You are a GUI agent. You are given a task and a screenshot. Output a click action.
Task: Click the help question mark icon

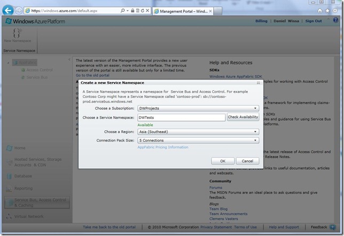[x=335, y=20]
